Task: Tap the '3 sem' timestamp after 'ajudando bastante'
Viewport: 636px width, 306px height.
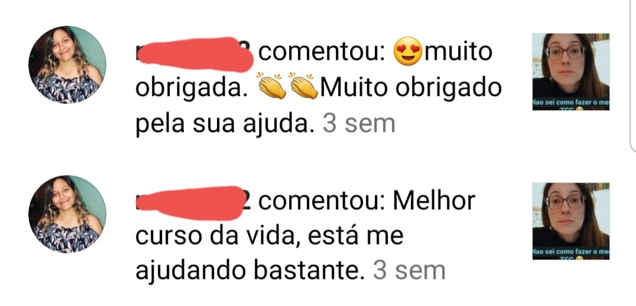Action: (409, 271)
